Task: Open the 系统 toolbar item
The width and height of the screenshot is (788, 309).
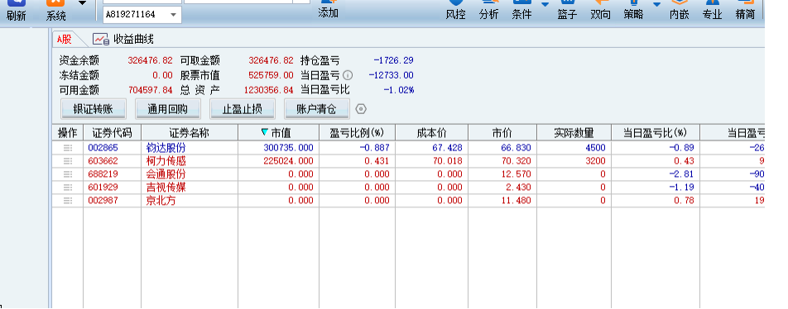Action: click(x=55, y=10)
